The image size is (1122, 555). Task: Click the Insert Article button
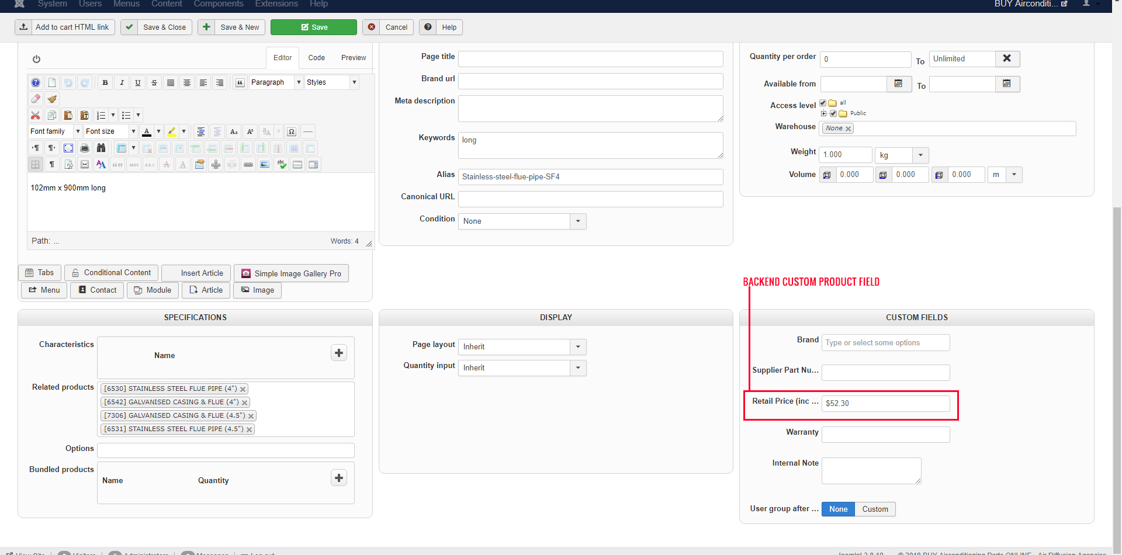[x=196, y=273]
